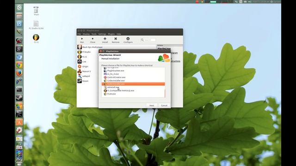Click the Reason 5 icon in list
This screenshot has width=296, height=166.
click(80, 71)
